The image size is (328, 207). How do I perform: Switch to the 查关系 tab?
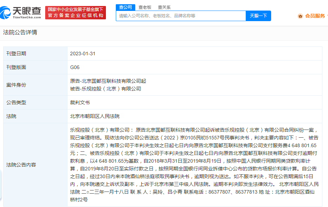click(x=164, y=7)
